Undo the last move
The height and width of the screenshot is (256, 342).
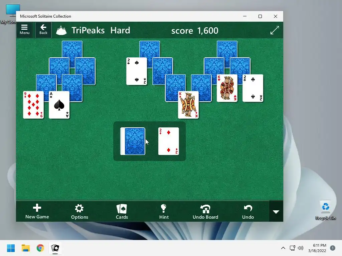248,211
